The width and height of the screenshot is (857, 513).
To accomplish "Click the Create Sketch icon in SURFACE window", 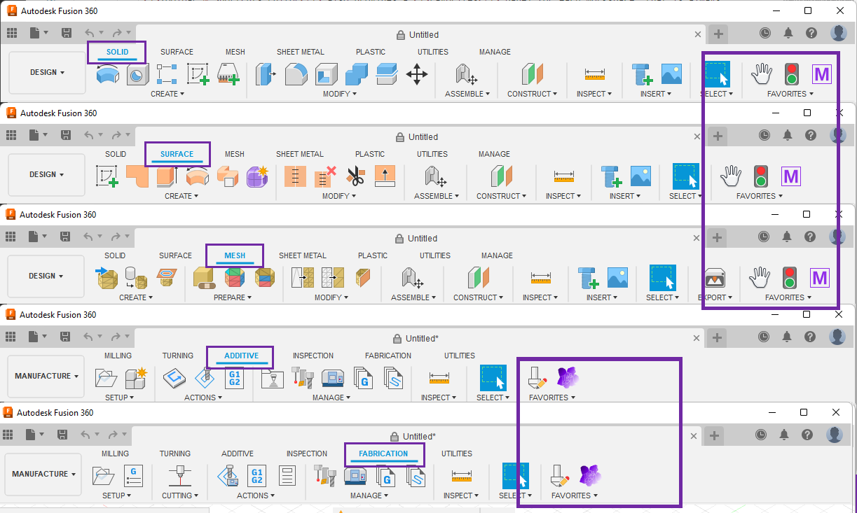I will point(107,176).
